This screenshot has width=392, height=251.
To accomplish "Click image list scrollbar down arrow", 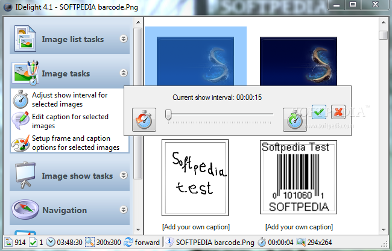I will pyautogui.click(x=384, y=229).
